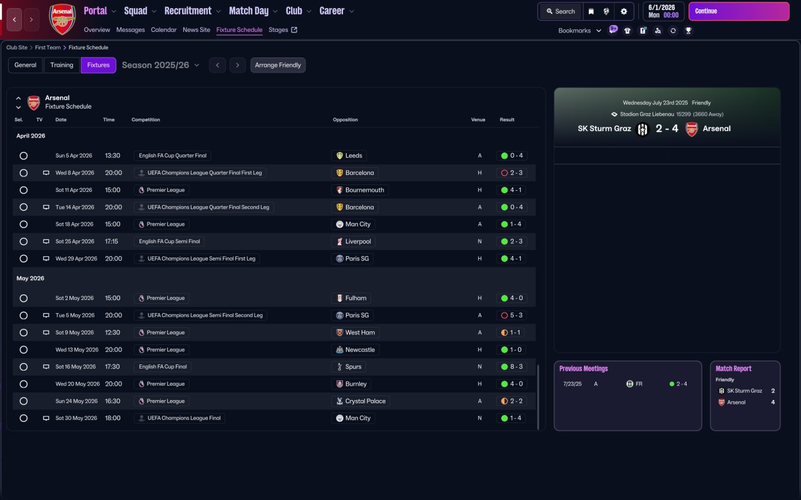Go back with the left navigation arrow
The width and height of the screenshot is (801, 500).
tap(14, 19)
